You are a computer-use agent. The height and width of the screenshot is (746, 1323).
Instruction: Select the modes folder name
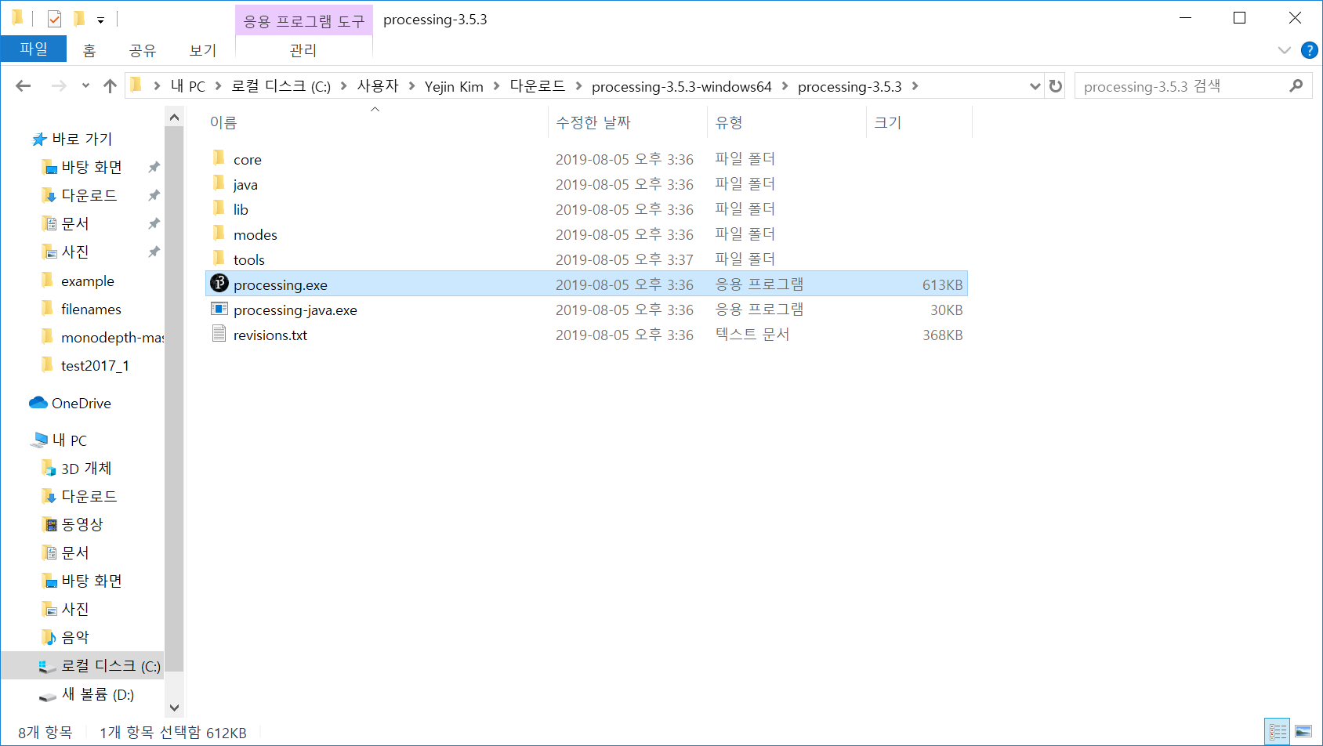(256, 234)
